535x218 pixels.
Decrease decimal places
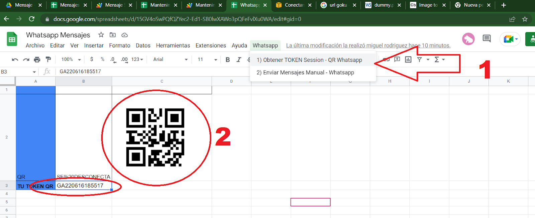click(x=113, y=60)
